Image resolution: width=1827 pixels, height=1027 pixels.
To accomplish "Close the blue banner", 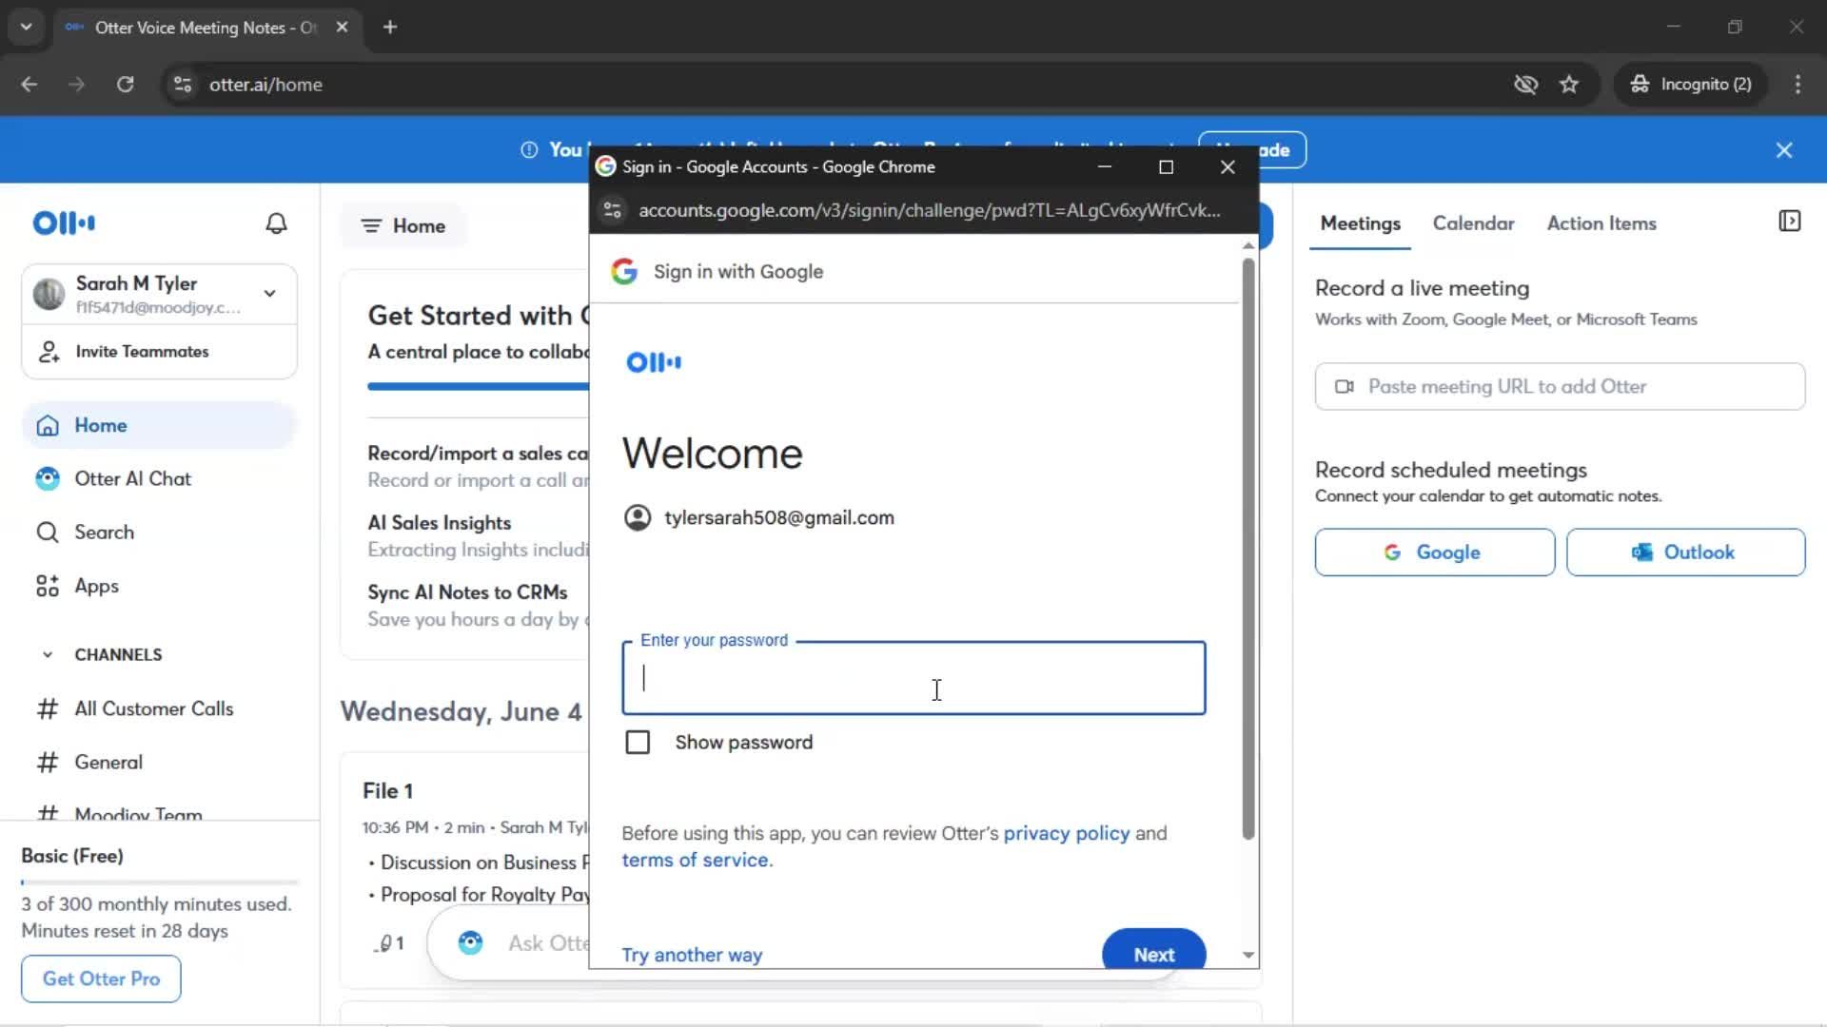I will tap(1784, 150).
